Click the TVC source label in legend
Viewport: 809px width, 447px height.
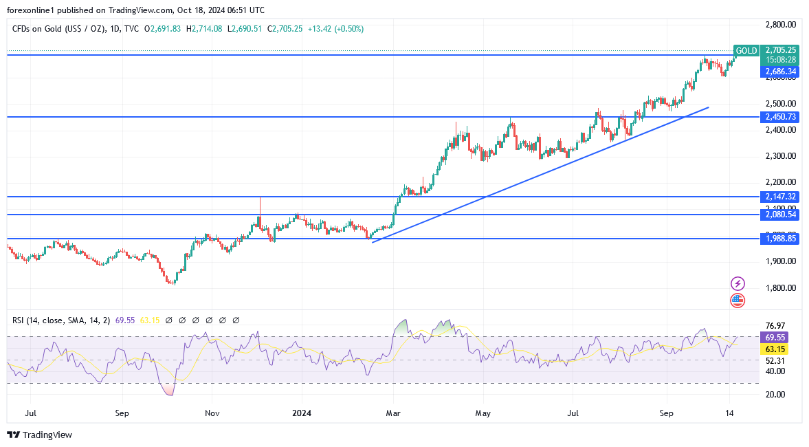[131, 29]
